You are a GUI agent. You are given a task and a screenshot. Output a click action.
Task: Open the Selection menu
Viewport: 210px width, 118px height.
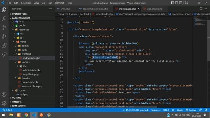click(x=26, y=3)
